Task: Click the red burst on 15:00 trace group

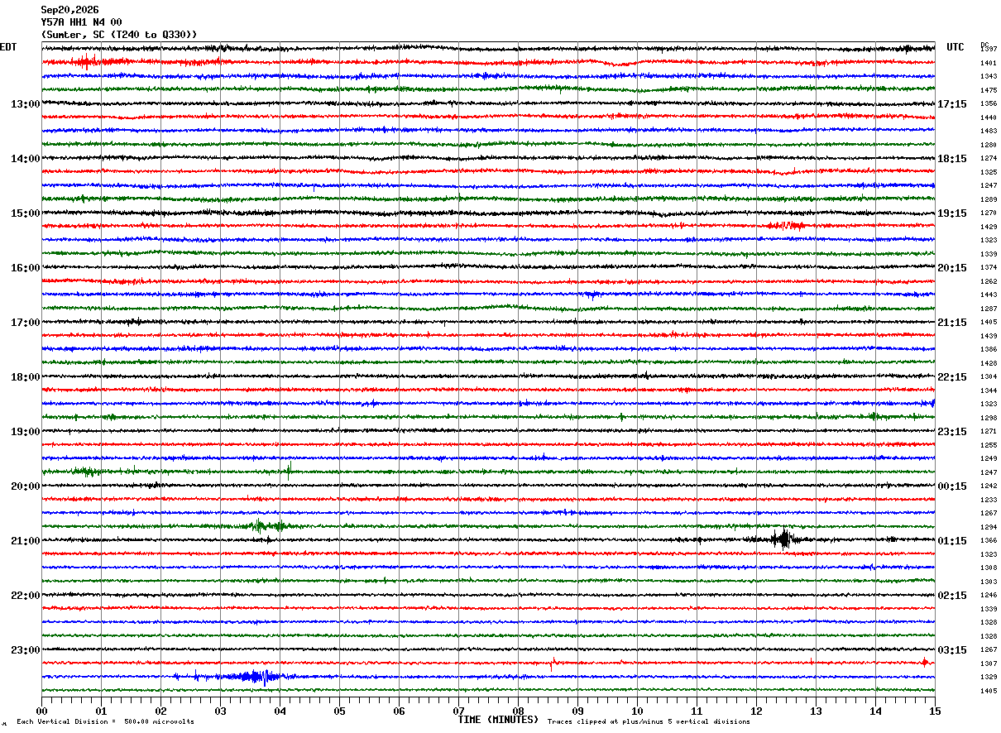Action: tap(784, 225)
